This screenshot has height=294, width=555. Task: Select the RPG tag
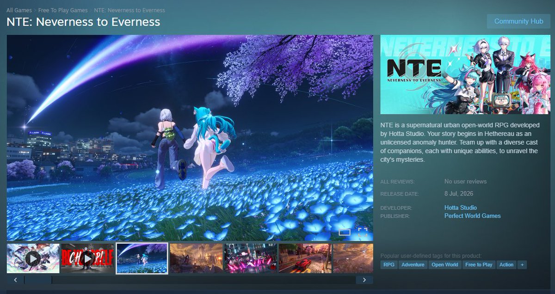coord(388,265)
